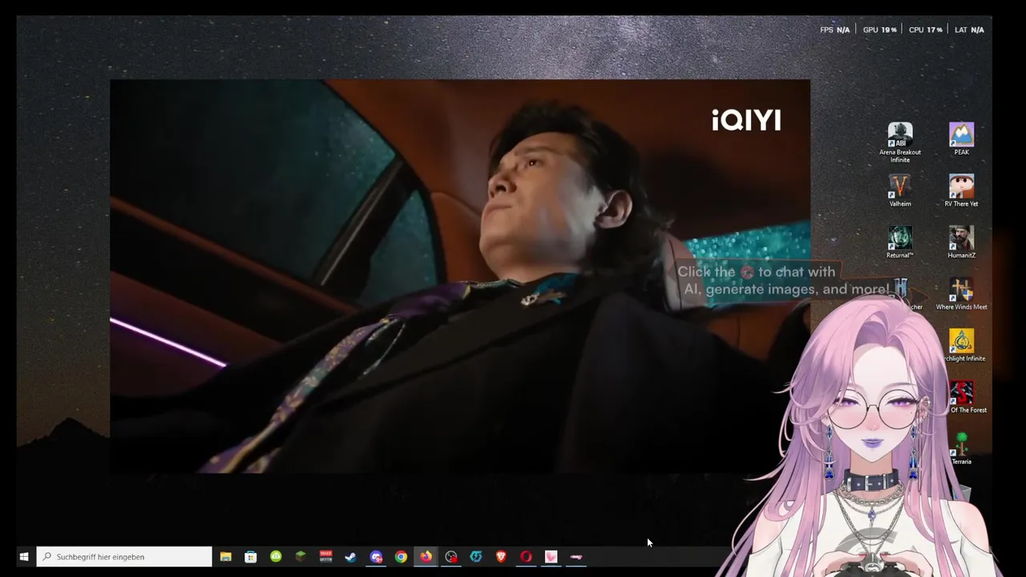Viewport: 1026px width, 577px height.
Task: Click the GPU 19% overlay stat
Action: coord(879,30)
